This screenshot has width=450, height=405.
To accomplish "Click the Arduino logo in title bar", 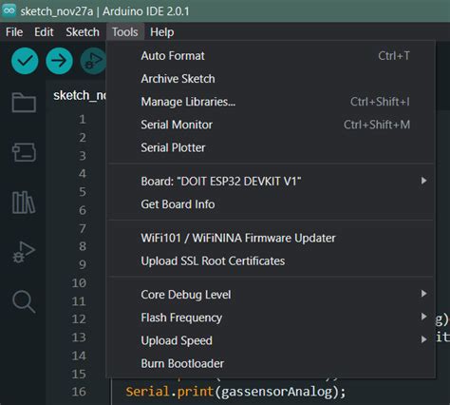I will point(9,10).
